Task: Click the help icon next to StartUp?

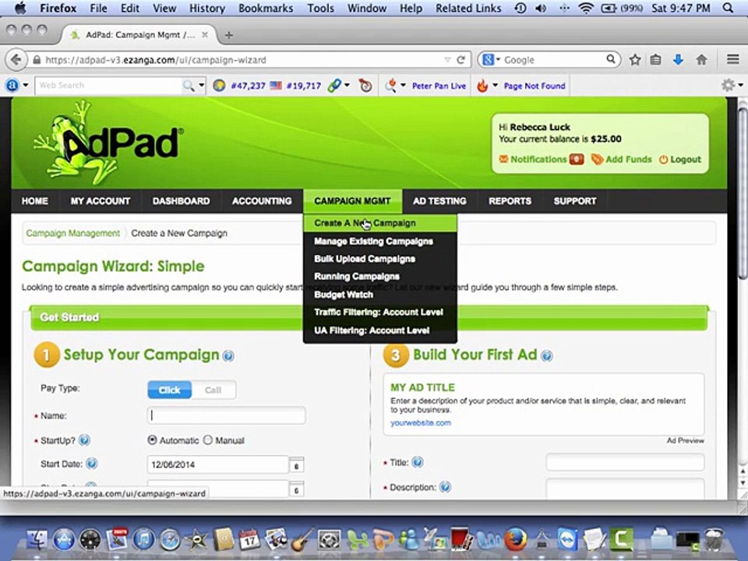Action: pyautogui.click(x=84, y=439)
